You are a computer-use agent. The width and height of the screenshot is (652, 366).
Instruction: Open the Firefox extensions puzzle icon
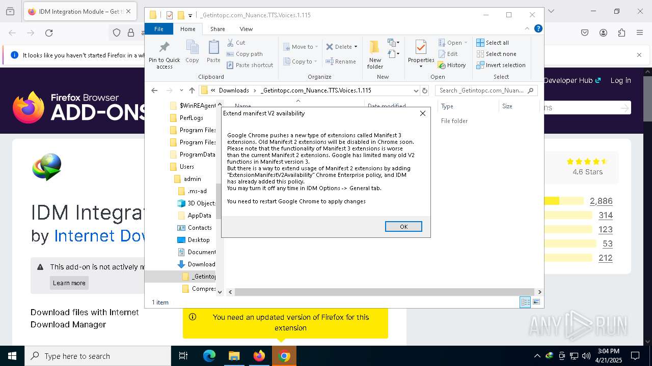click(x=621, y=33)
